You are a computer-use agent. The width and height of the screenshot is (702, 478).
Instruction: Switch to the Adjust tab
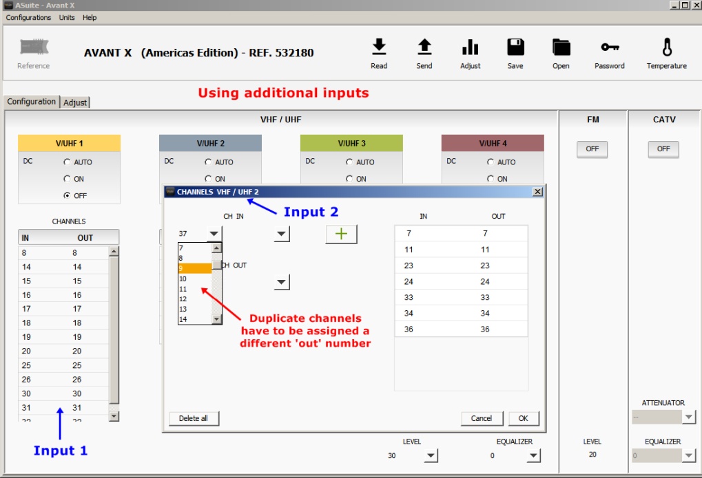tap(75, 102)
